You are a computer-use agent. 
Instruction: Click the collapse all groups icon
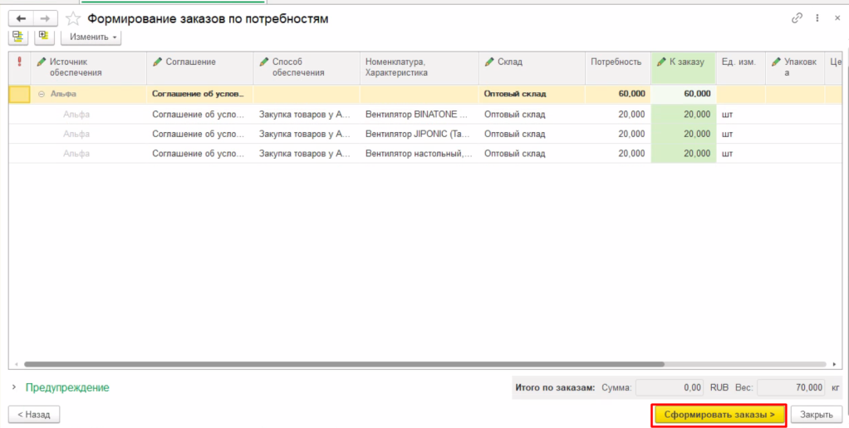coord(18,37)
